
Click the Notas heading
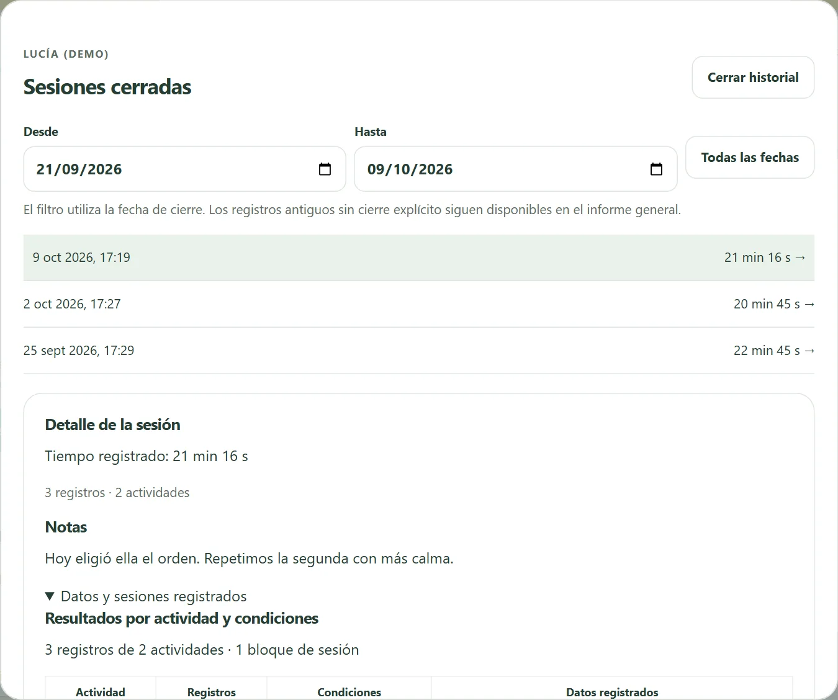66,527
